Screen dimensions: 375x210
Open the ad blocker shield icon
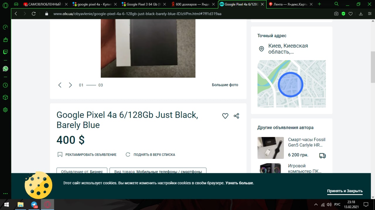(343, 14)
